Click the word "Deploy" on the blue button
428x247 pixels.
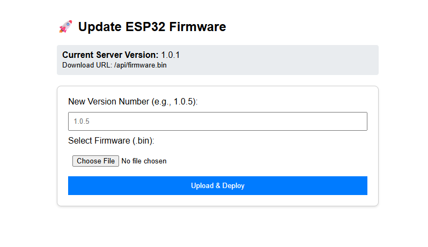pos(233,186)
